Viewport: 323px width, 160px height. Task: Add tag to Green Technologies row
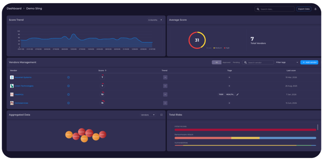pyautogui.click(x=229, y=86)
